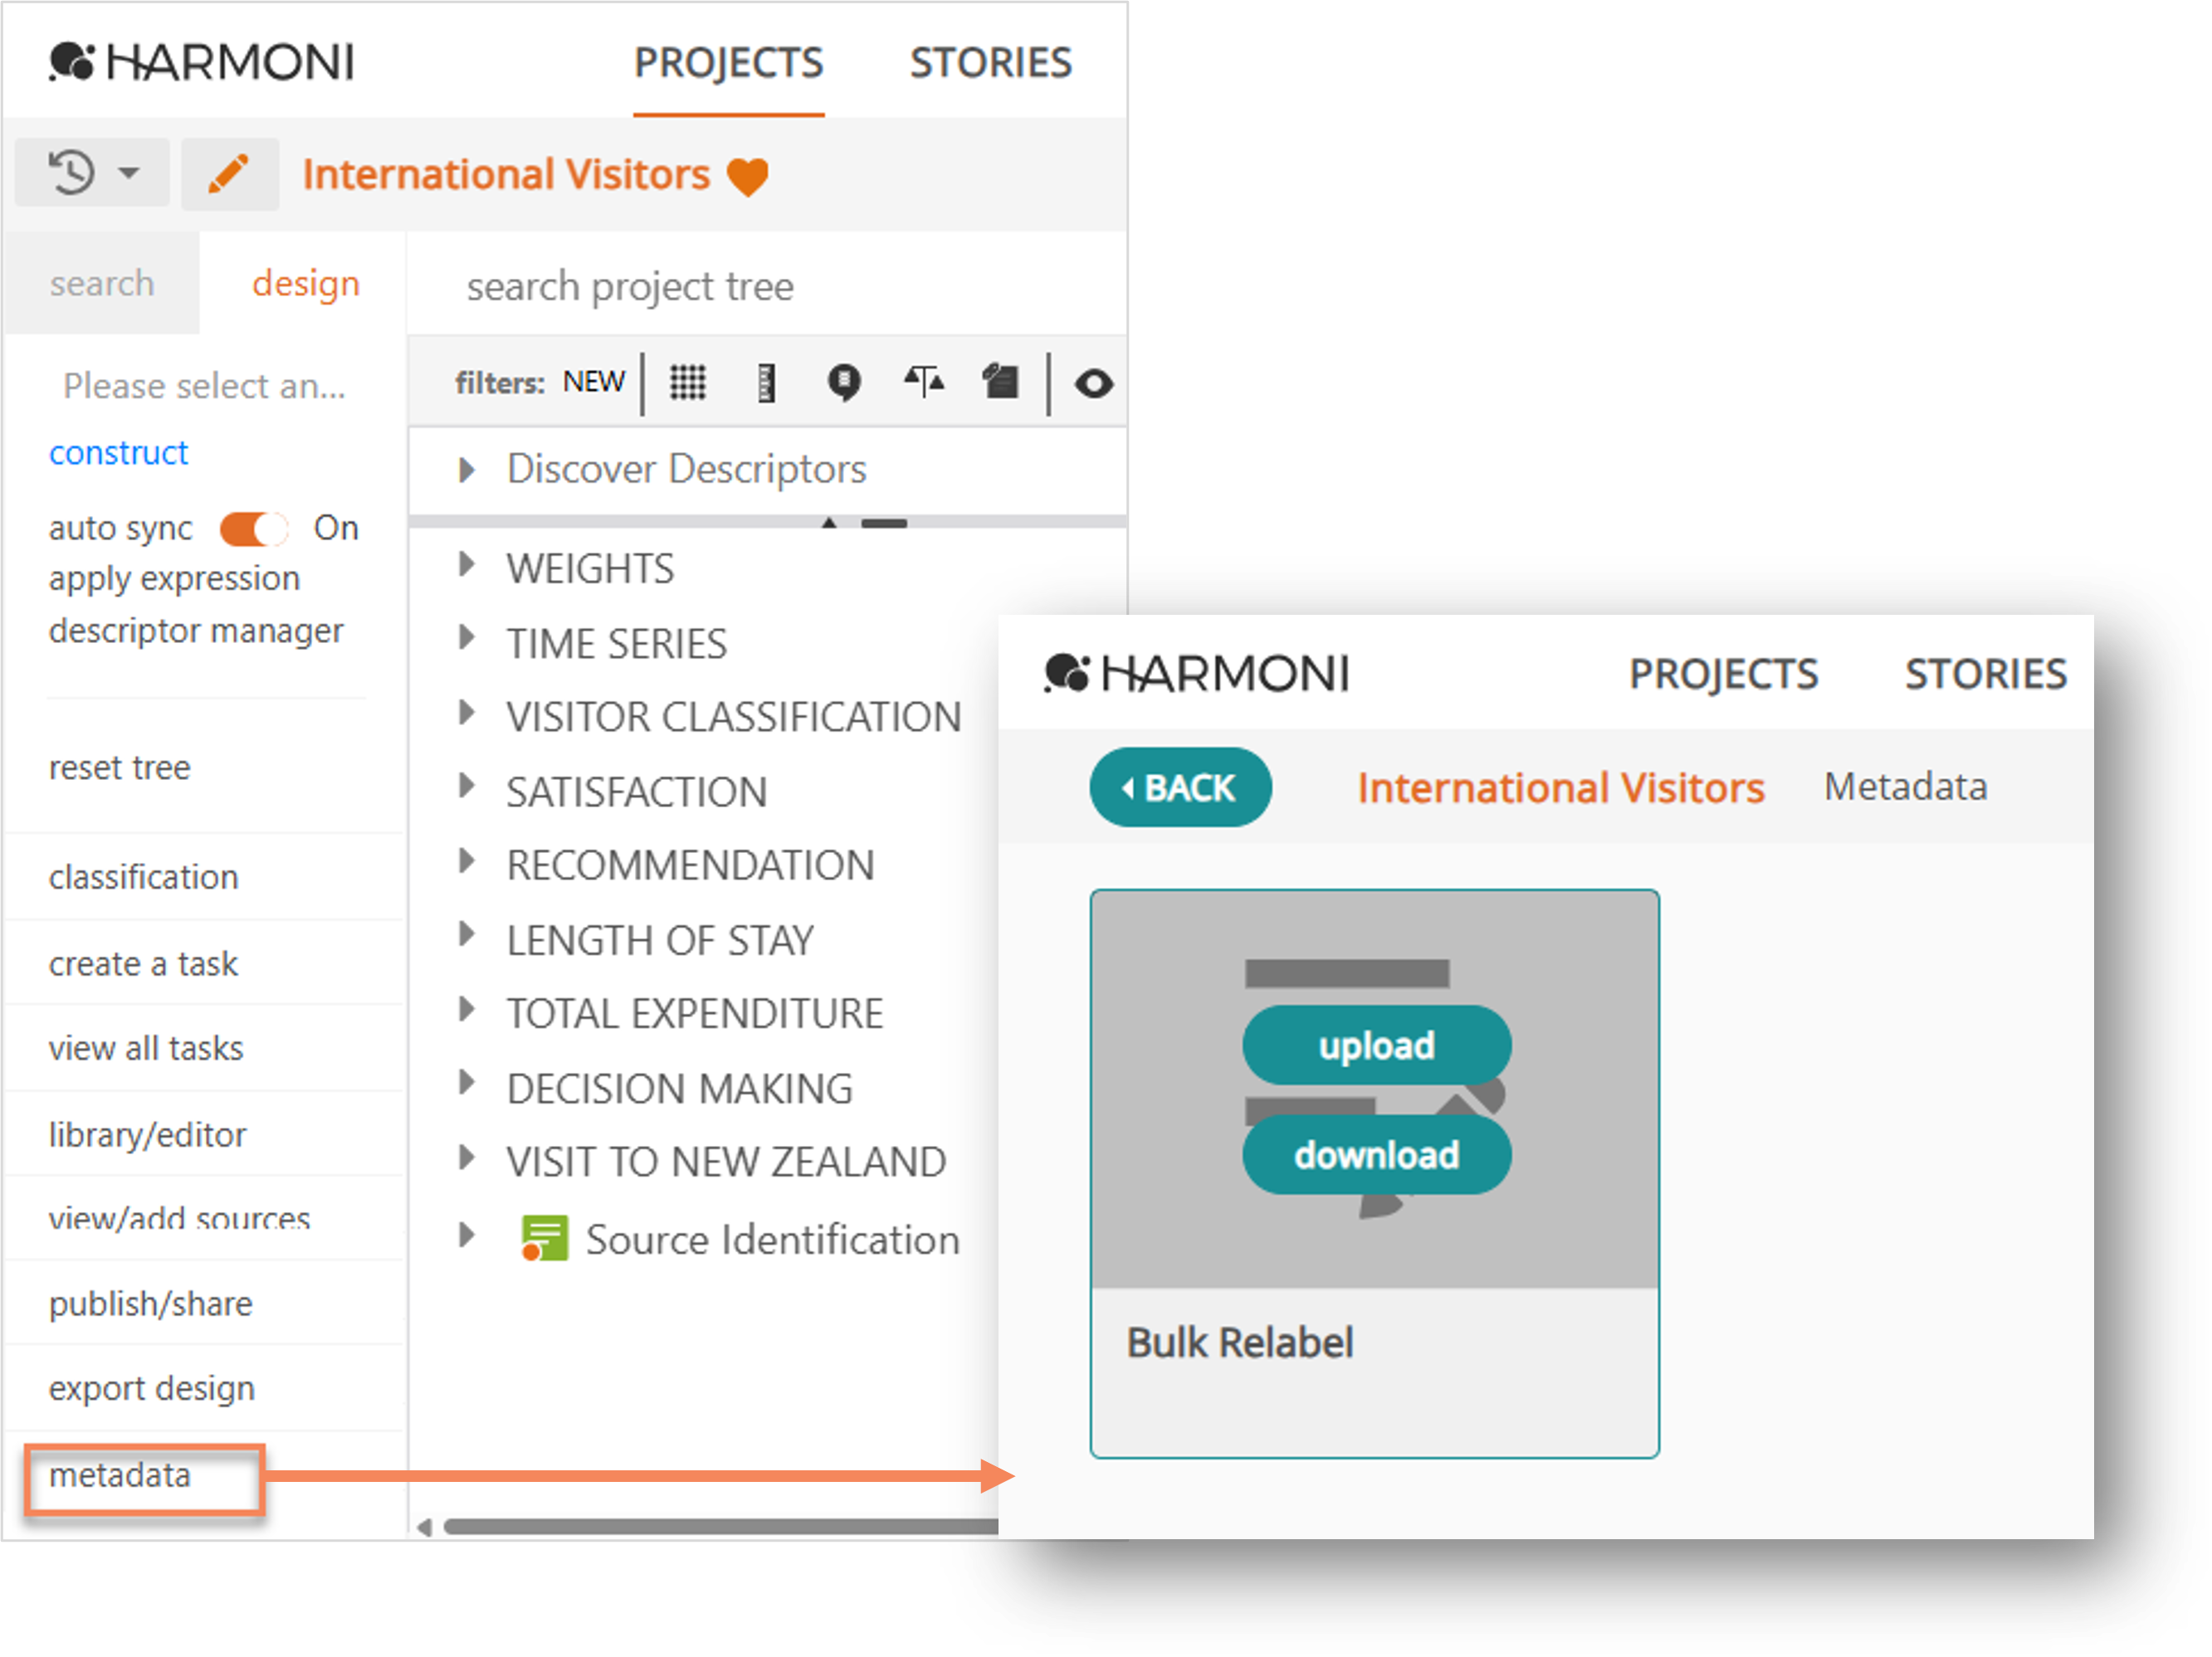Expand the DECISION MAKING node
This screenshot has height=1657, width=2212.
[466, 1084]
